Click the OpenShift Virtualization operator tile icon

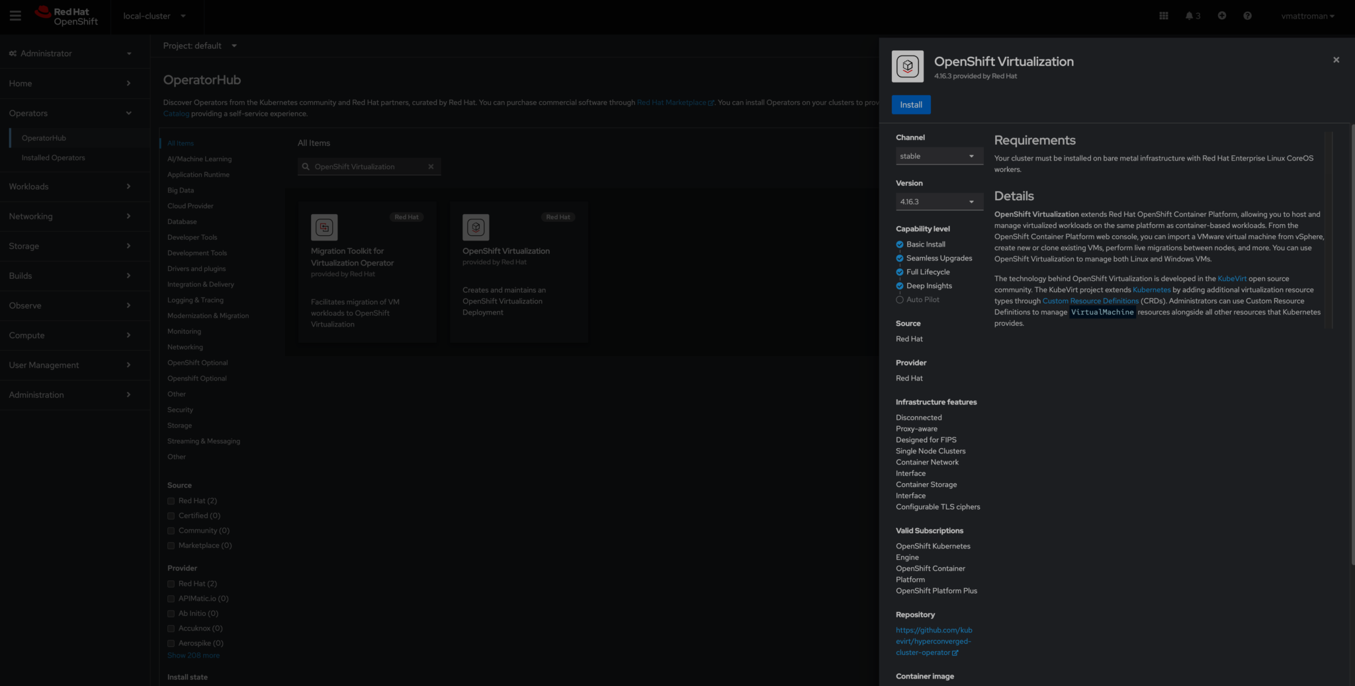476,227
